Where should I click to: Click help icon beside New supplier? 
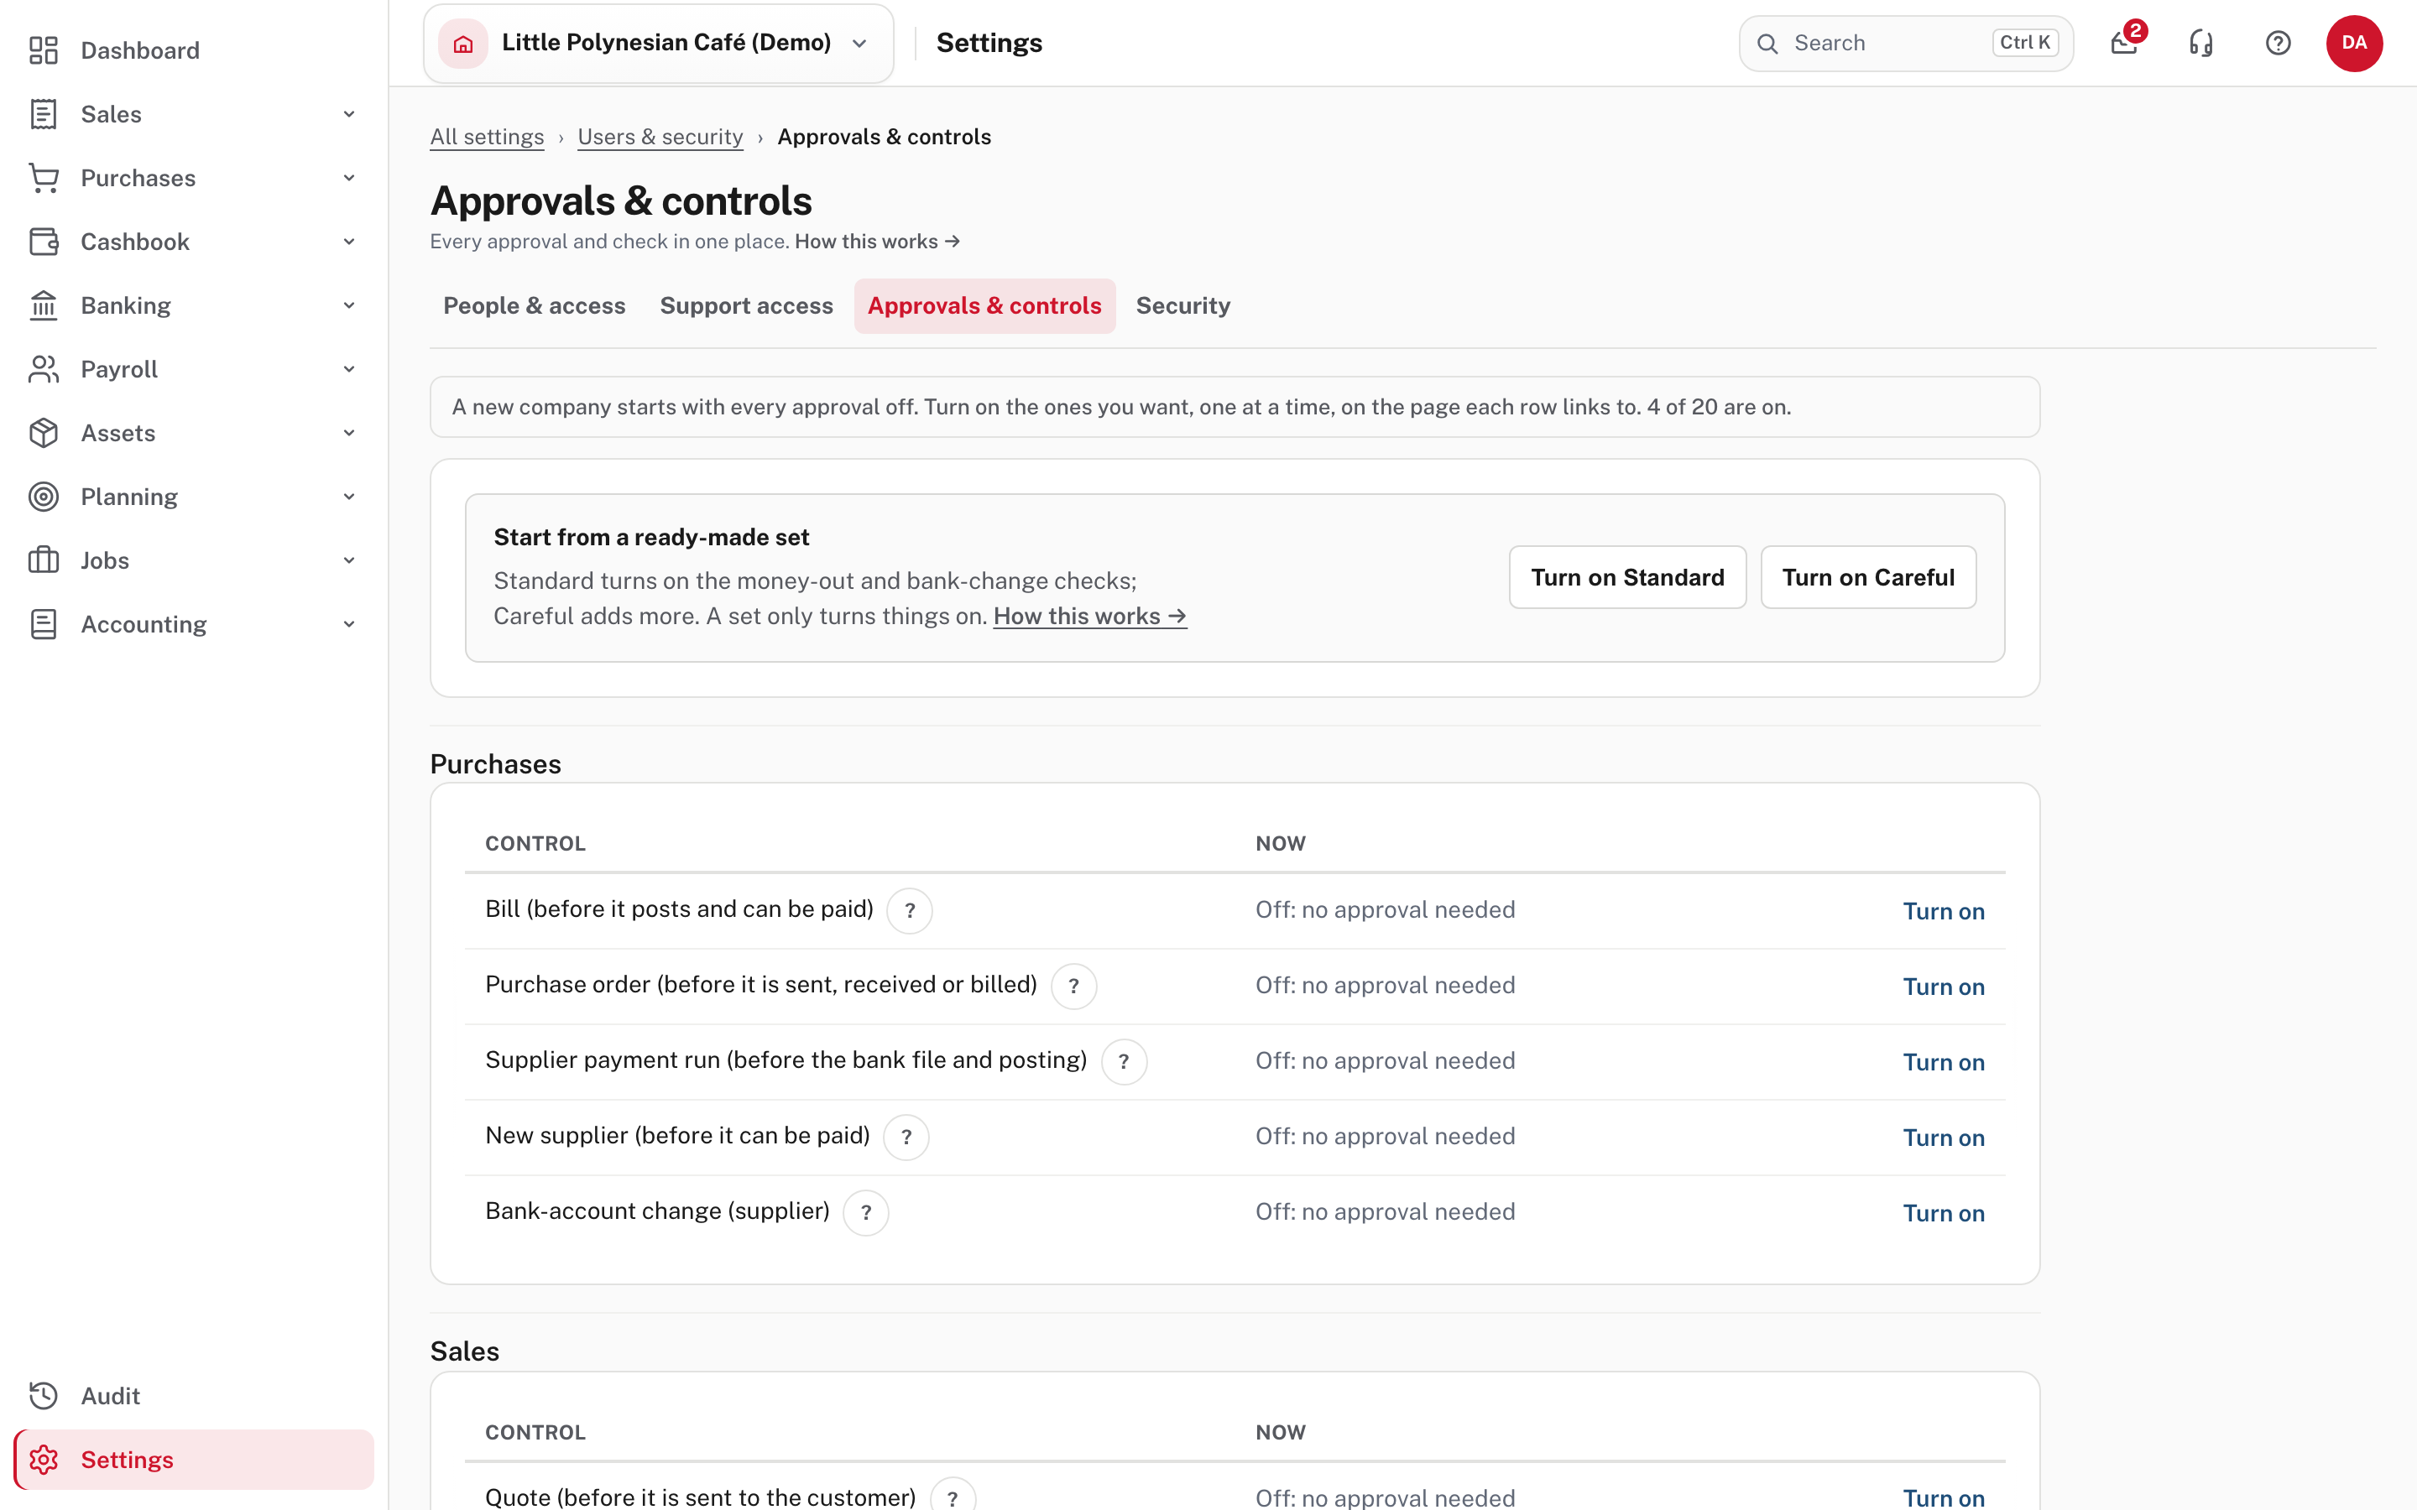click(x=906, y=1138)
